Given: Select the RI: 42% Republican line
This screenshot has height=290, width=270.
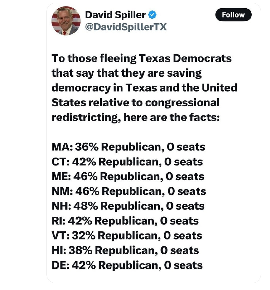Looking at the screenshot, I should coord(125,221).
